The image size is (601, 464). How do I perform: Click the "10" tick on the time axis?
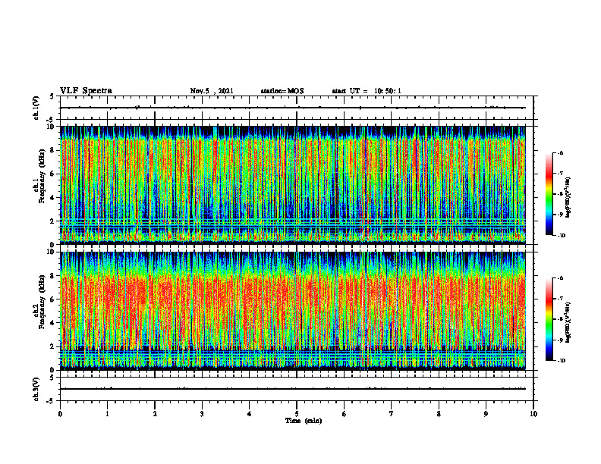point(533,414)
